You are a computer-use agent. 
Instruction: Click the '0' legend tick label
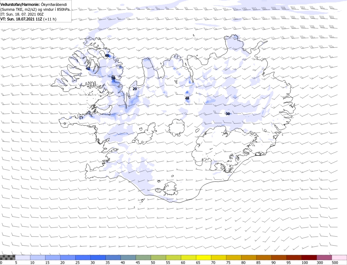[x=1, y=263]
